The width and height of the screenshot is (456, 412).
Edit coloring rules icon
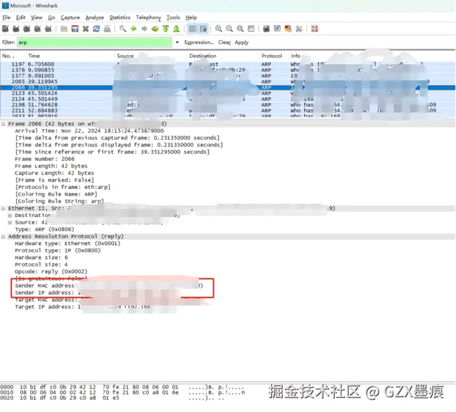point(288,29)
